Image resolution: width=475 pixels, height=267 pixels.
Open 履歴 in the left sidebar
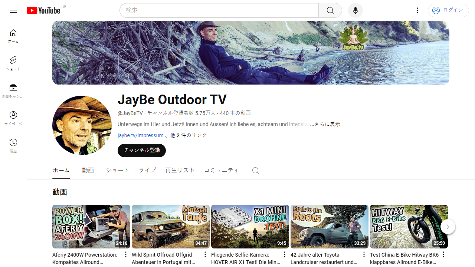[x=13, y=146]
